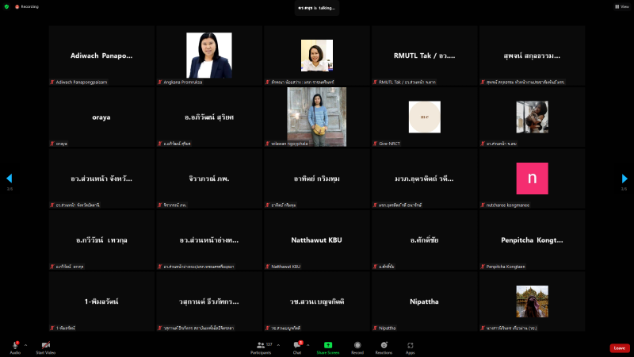Unmute the Audio microphone

(x=15, y=345)
